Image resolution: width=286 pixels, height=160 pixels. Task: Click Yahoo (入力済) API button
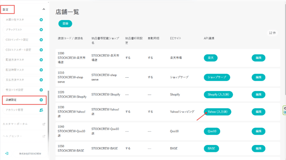point(217,112)
